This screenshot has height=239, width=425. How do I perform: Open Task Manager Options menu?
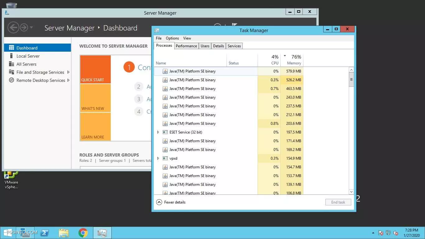point(172,38)
